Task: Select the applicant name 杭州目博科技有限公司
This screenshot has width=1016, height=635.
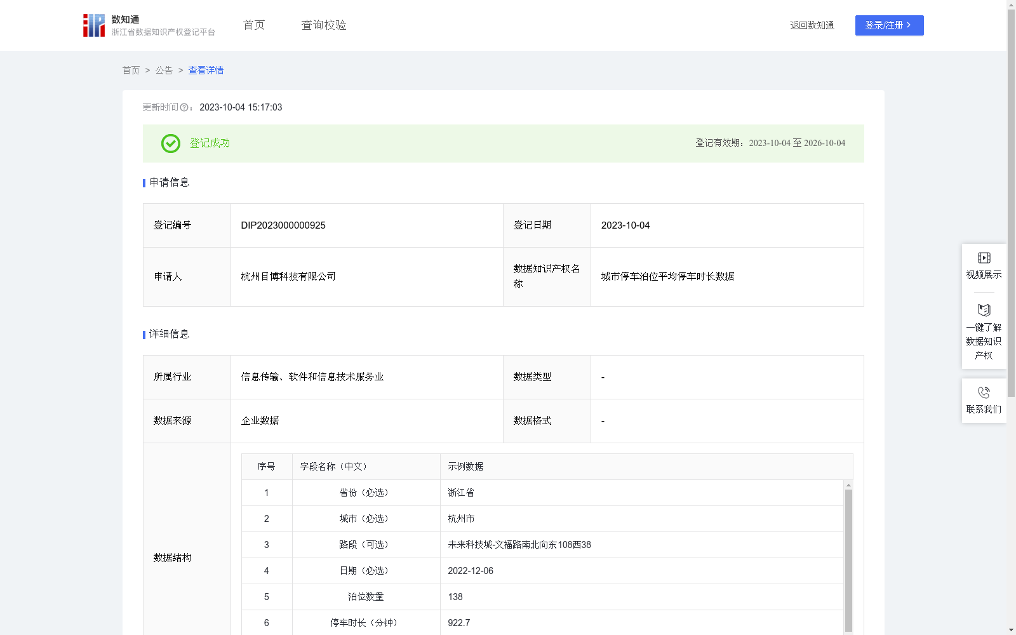Action: [288, 277]
